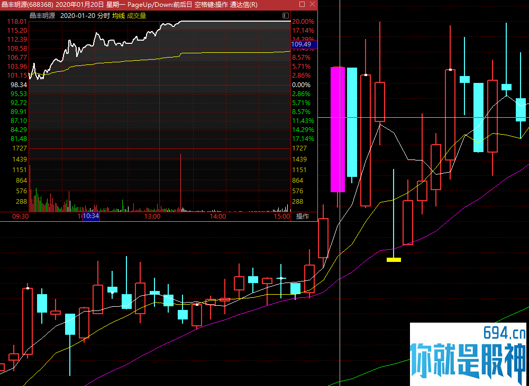Click the 115.20 price axis label
This screenshot has height=386, width=529.
point(17,31)
